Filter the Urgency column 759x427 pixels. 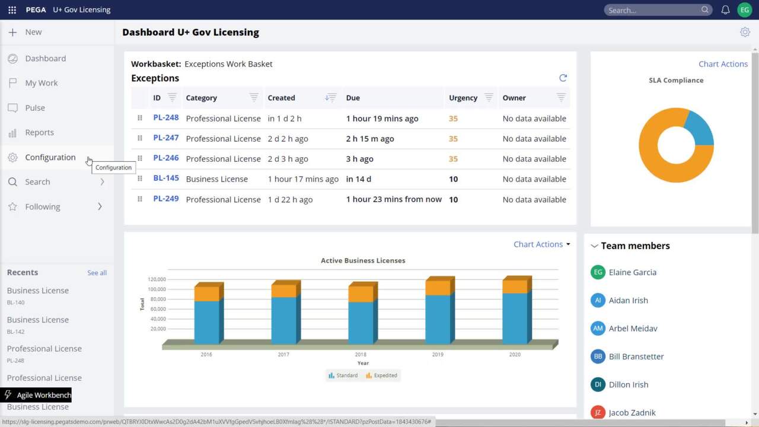tap(489, 98)
